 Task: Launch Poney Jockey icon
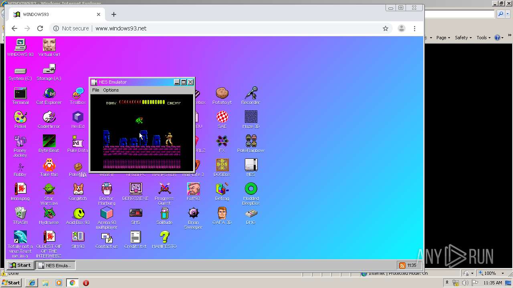coord(20,146)
